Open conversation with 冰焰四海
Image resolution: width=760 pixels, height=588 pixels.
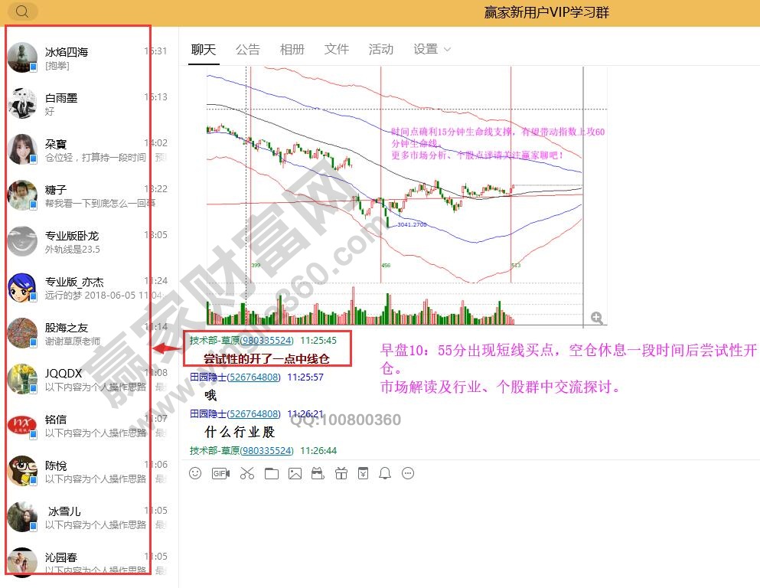(77, 58)
